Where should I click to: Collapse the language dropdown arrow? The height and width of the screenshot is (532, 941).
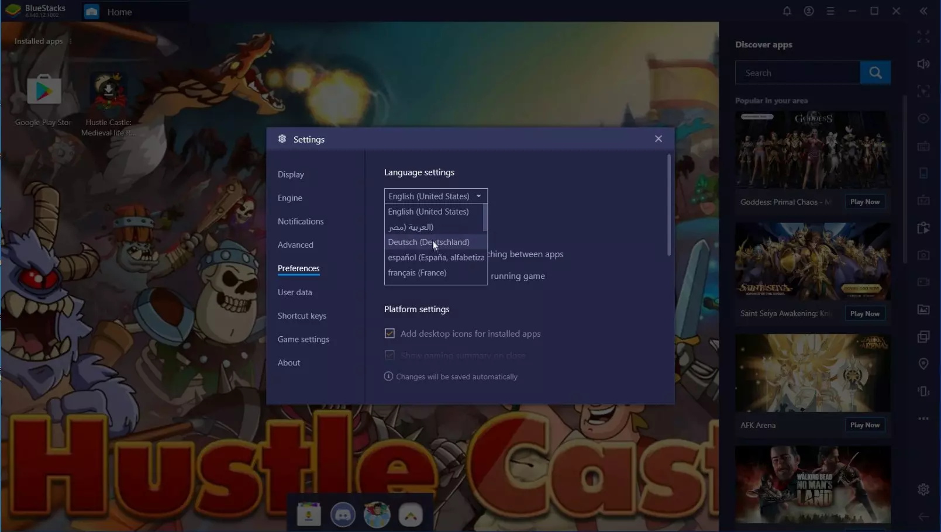pyautogui.click(x=478, y=196)
